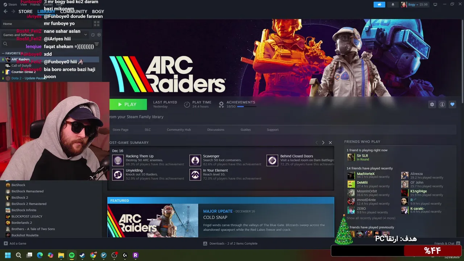Open the Support link
The image size is (464, 261).
click(x=273, y=129)
